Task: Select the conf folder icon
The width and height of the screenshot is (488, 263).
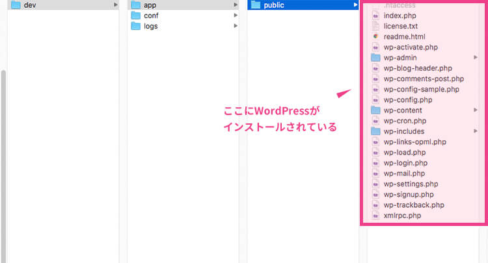Action: pos(135,16)
